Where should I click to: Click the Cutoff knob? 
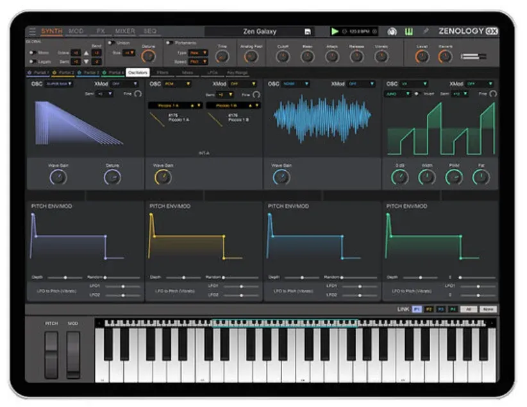[x=283, y=56]
